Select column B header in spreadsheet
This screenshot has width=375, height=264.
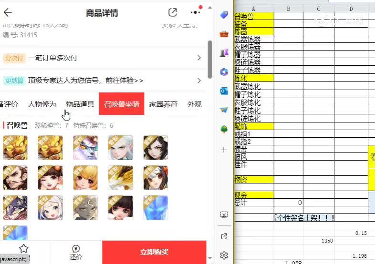pos(289,9)
